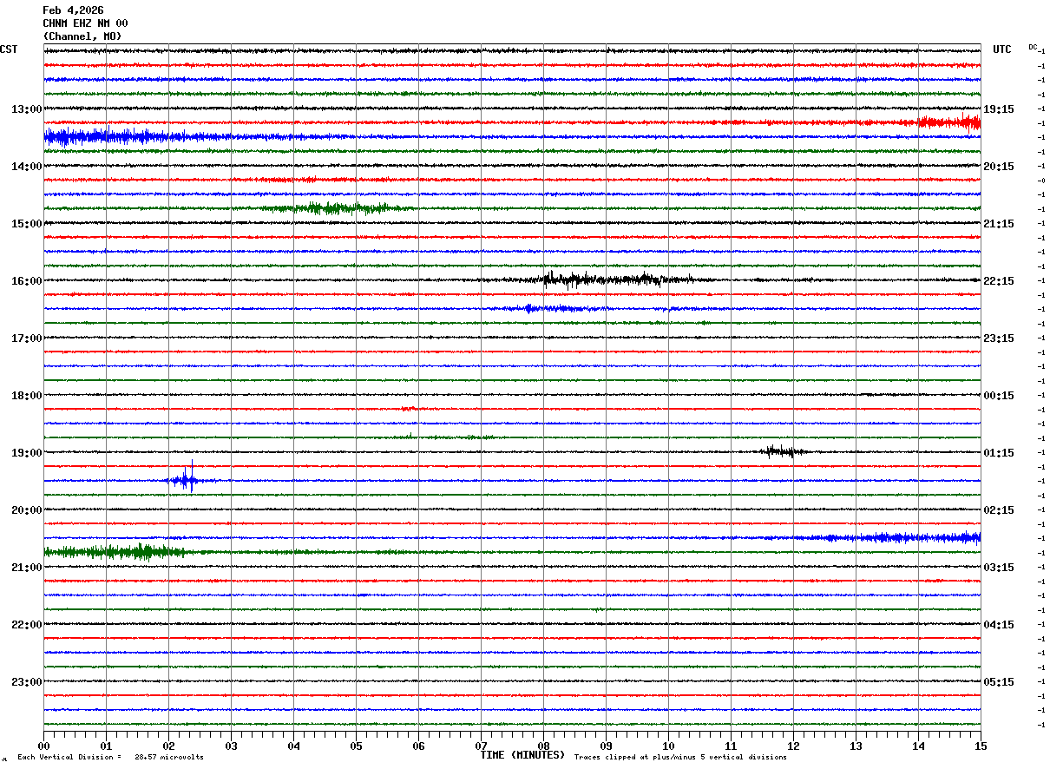
Task: Select the 16:00 CST row label
Action: click(x=27, y=281)
